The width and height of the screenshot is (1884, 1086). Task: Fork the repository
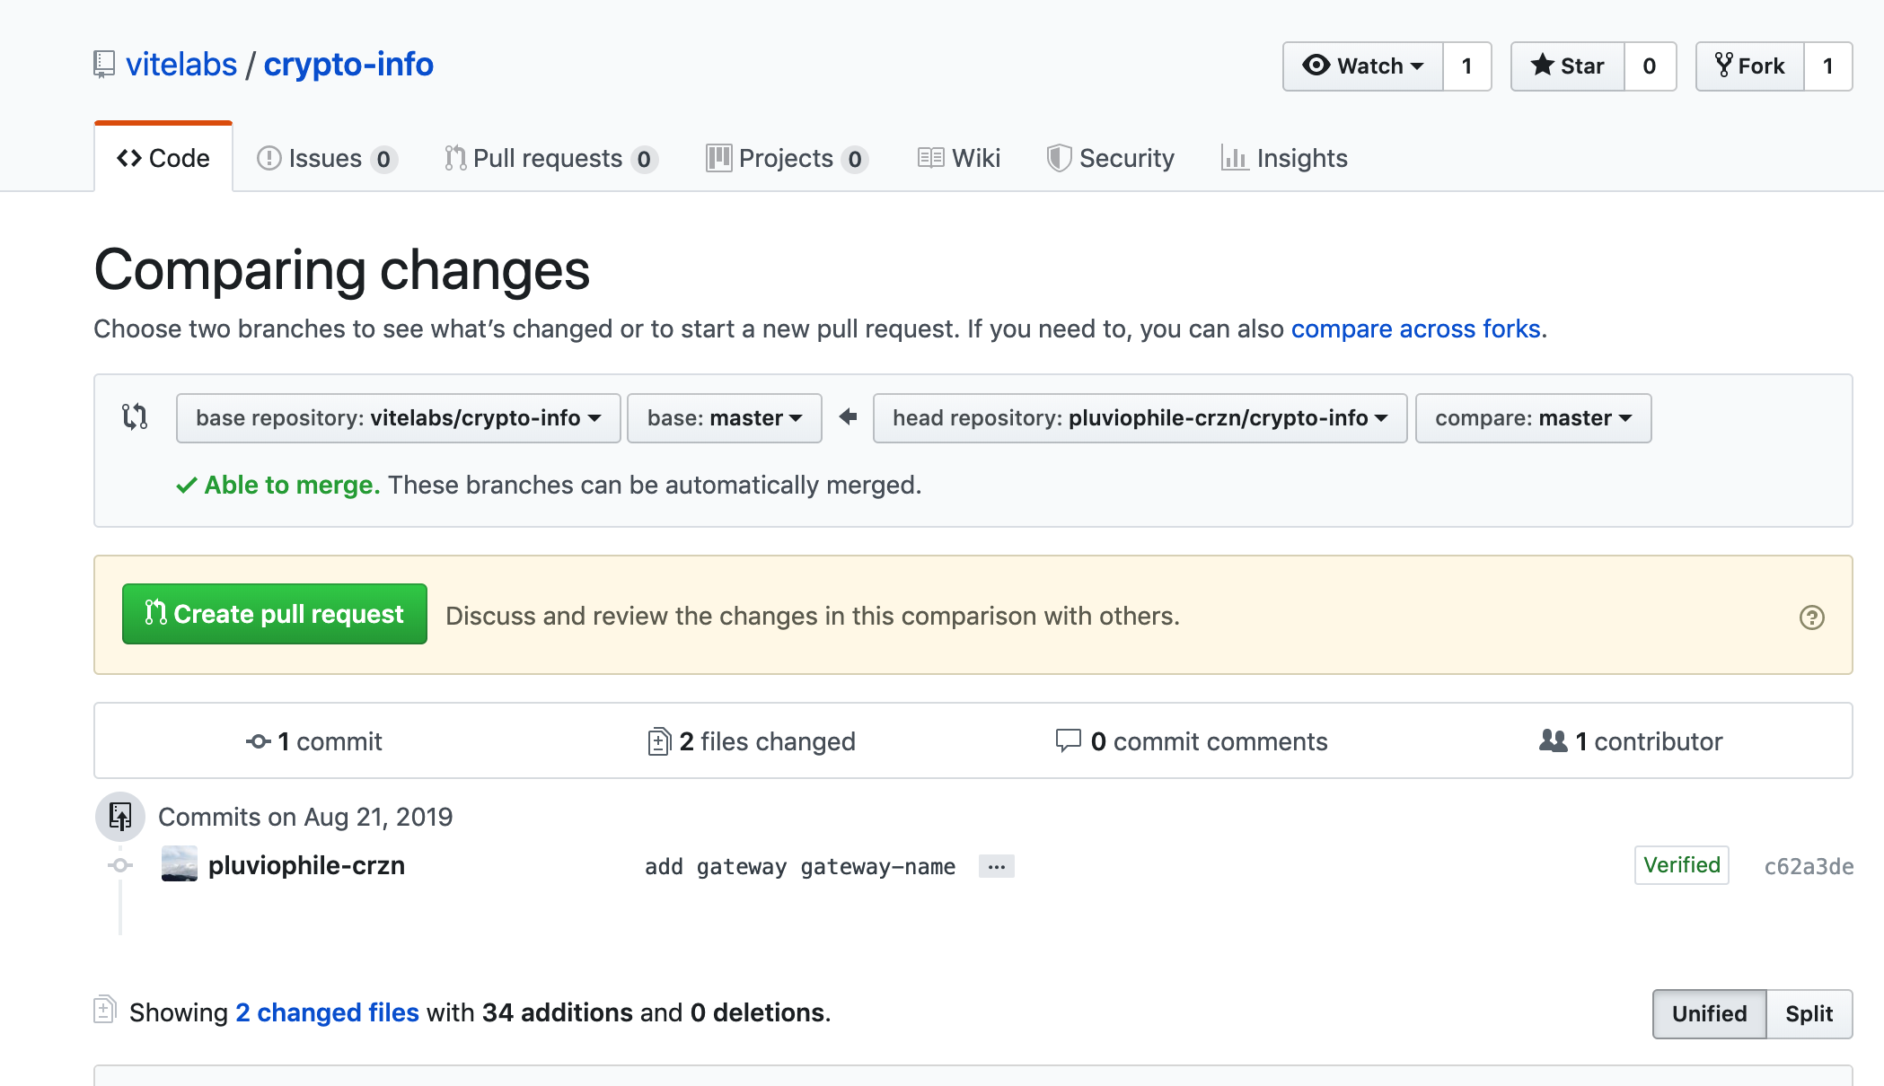click(x=1750, y=66)
